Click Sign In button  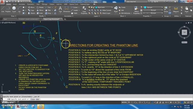[155, 2]
